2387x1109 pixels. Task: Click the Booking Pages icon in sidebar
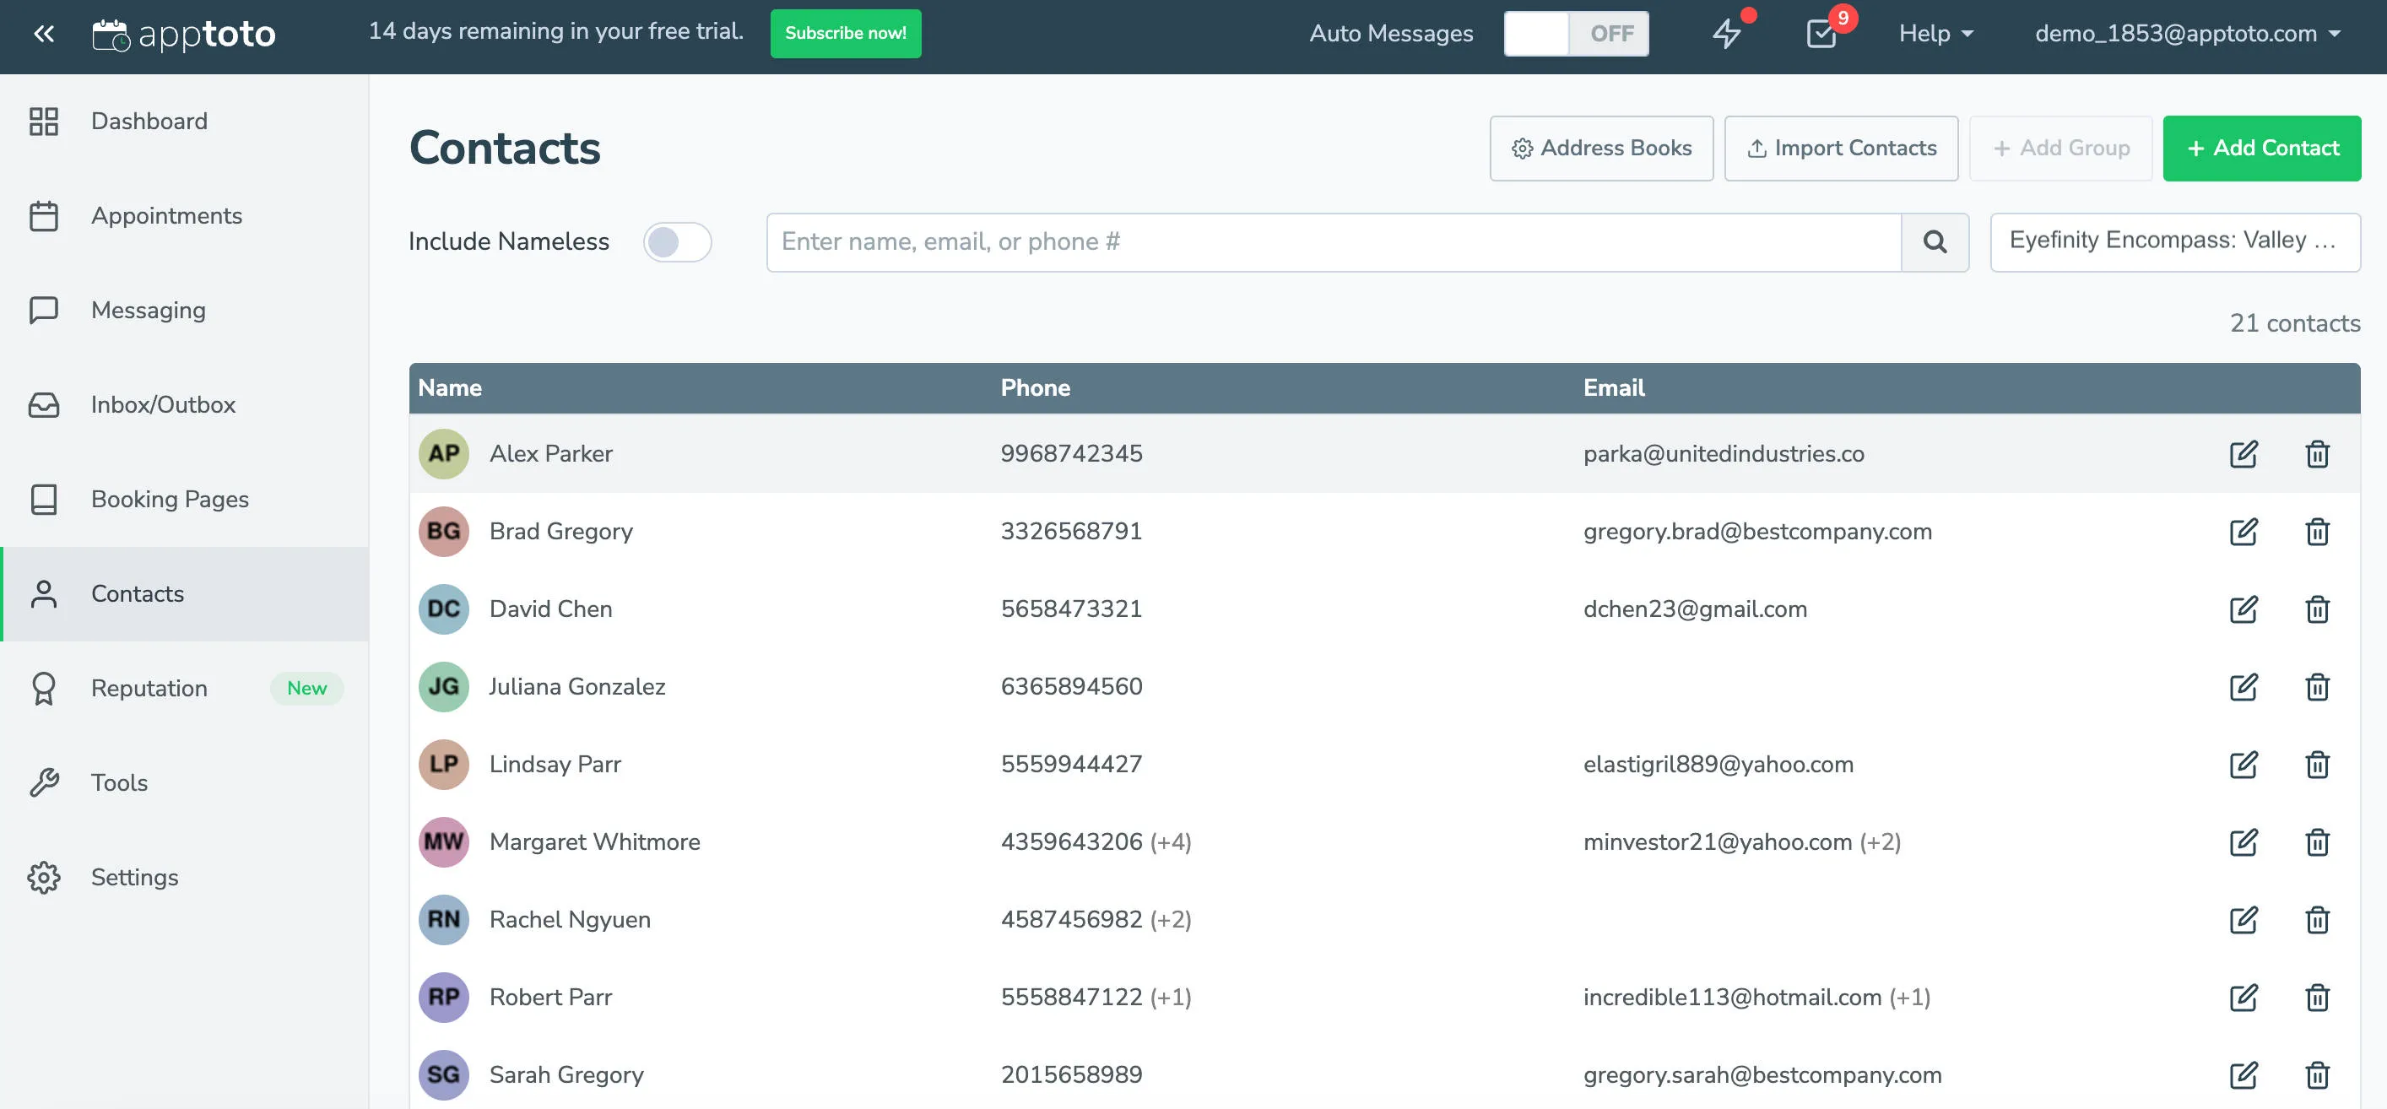tap(44, 500)
